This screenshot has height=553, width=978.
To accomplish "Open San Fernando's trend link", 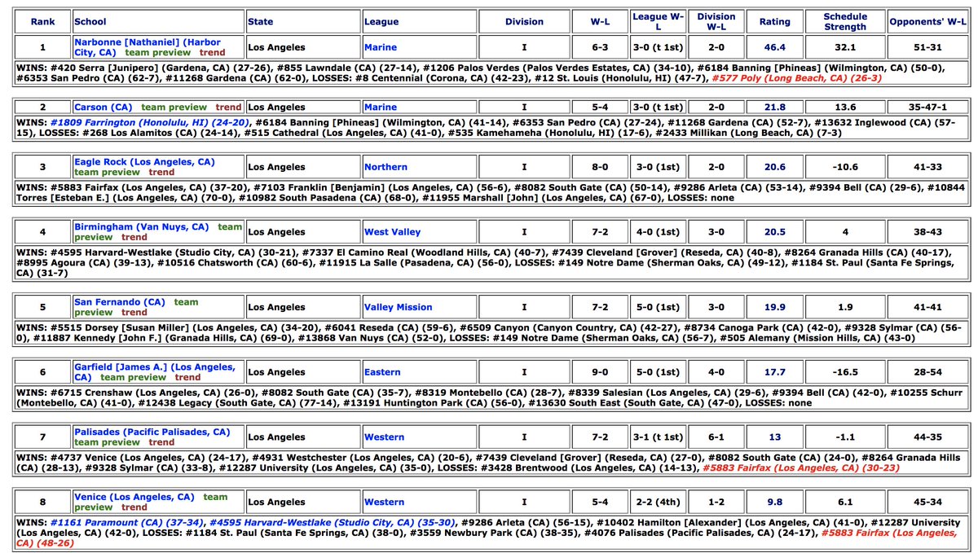I will pos(134,312).
